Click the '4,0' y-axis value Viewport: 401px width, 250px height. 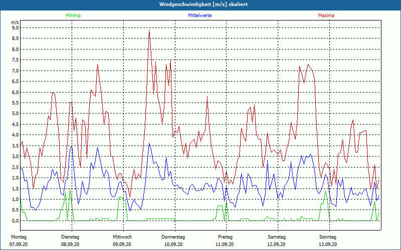16,135
